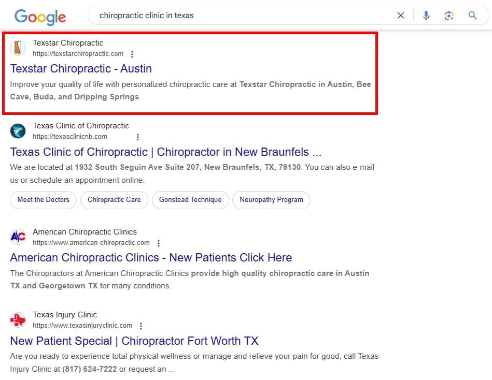
Task: Select the Chiropractic Care sitelink chip
Action: (114, 200)
